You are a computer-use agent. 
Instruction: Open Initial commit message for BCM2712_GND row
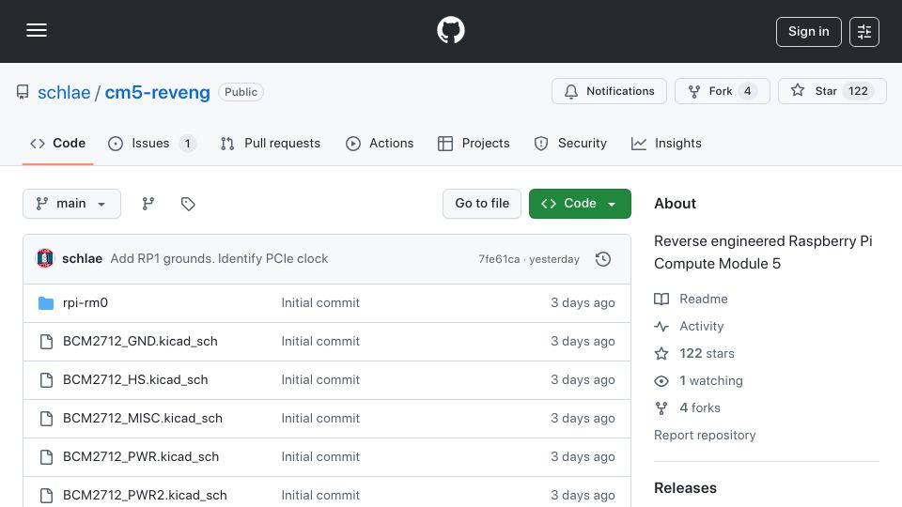[320, 342]
